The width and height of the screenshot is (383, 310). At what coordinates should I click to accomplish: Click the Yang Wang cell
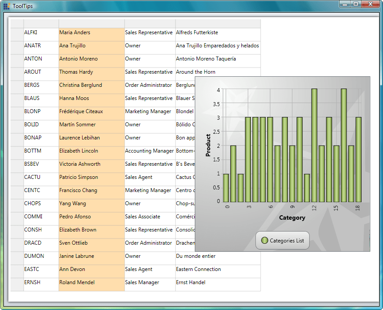tap(92, 206)
